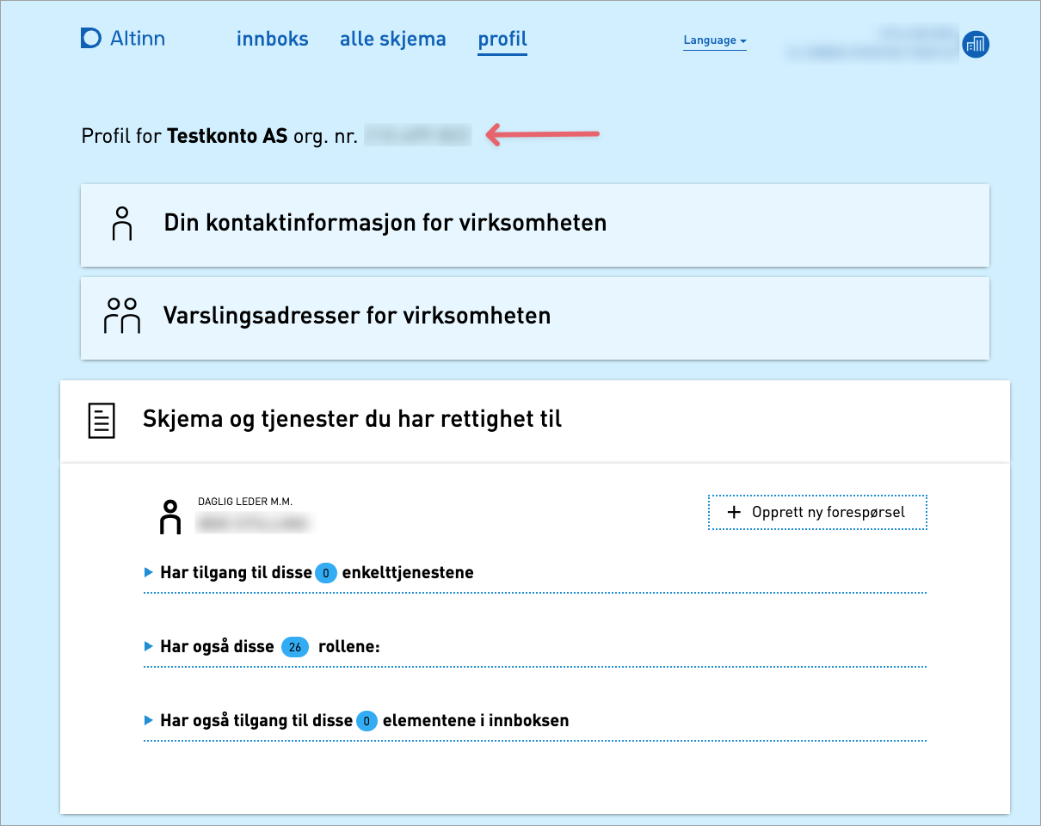This screenshot has height=826, width=1041.
Task: Click the 0 badge next to enkelttjenestene
Action: (x=326, y=573)
